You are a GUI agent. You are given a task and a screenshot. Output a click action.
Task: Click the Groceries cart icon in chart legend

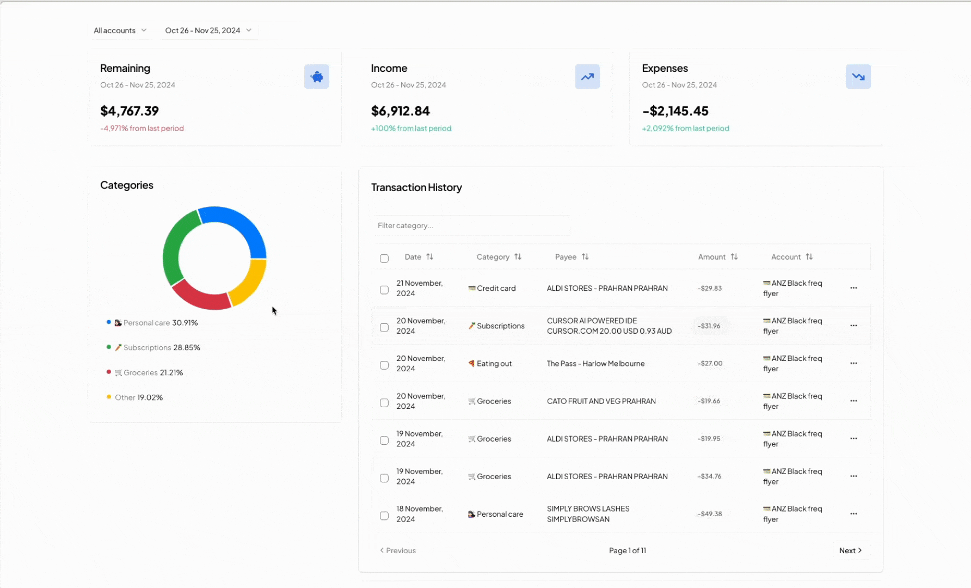118,373
